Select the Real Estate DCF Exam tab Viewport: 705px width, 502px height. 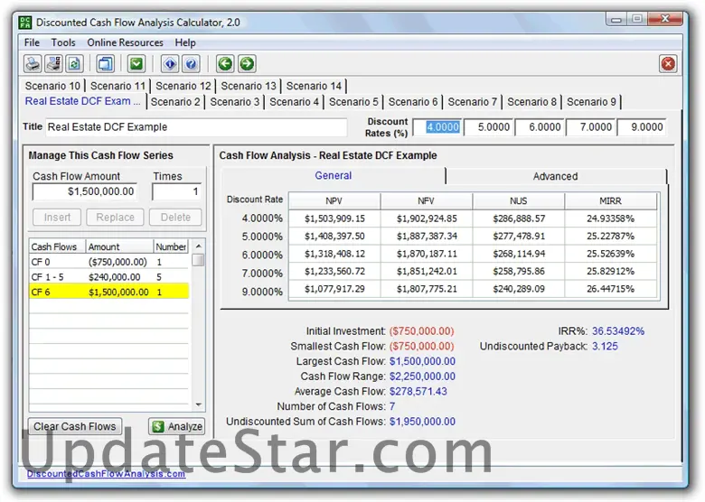(x=84, y=101)
